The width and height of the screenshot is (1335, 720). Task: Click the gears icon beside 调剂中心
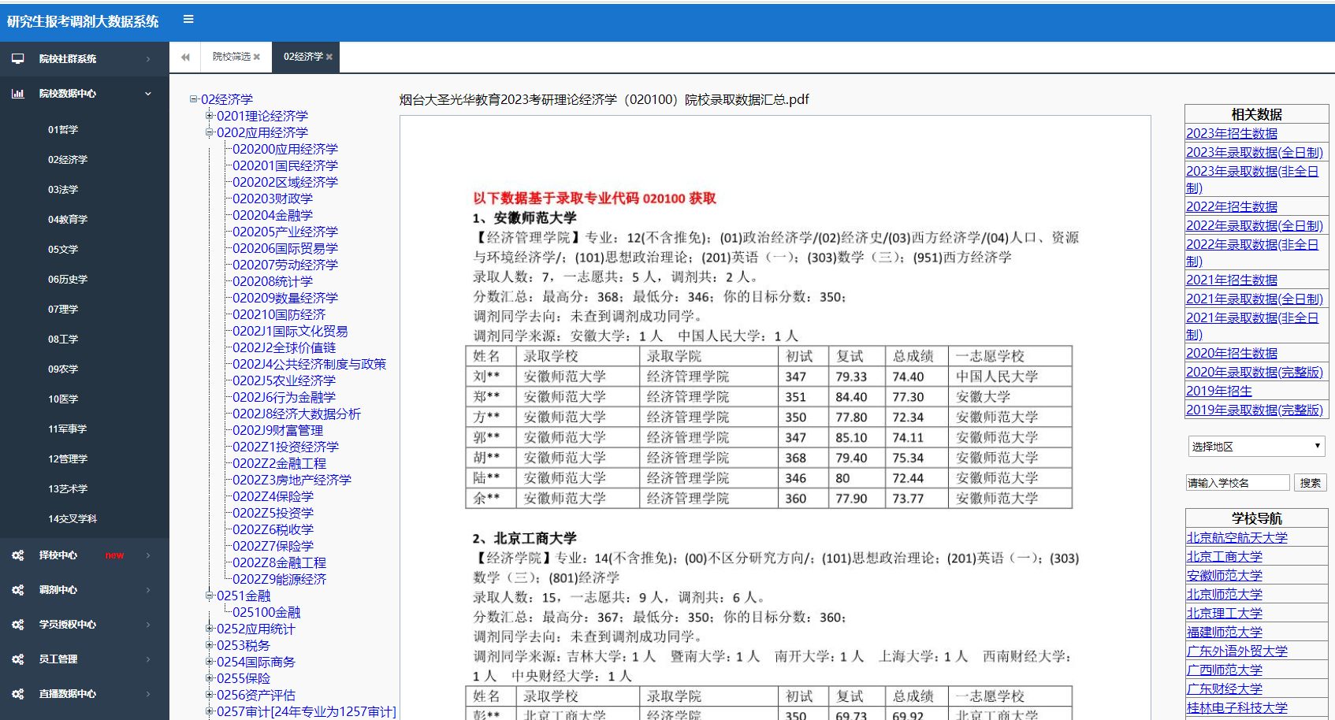pos(17,590)
